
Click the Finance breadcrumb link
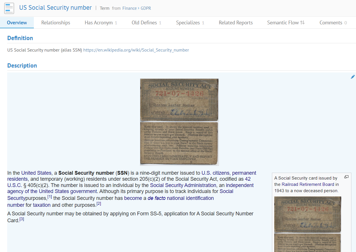click(x=129, y=8)
